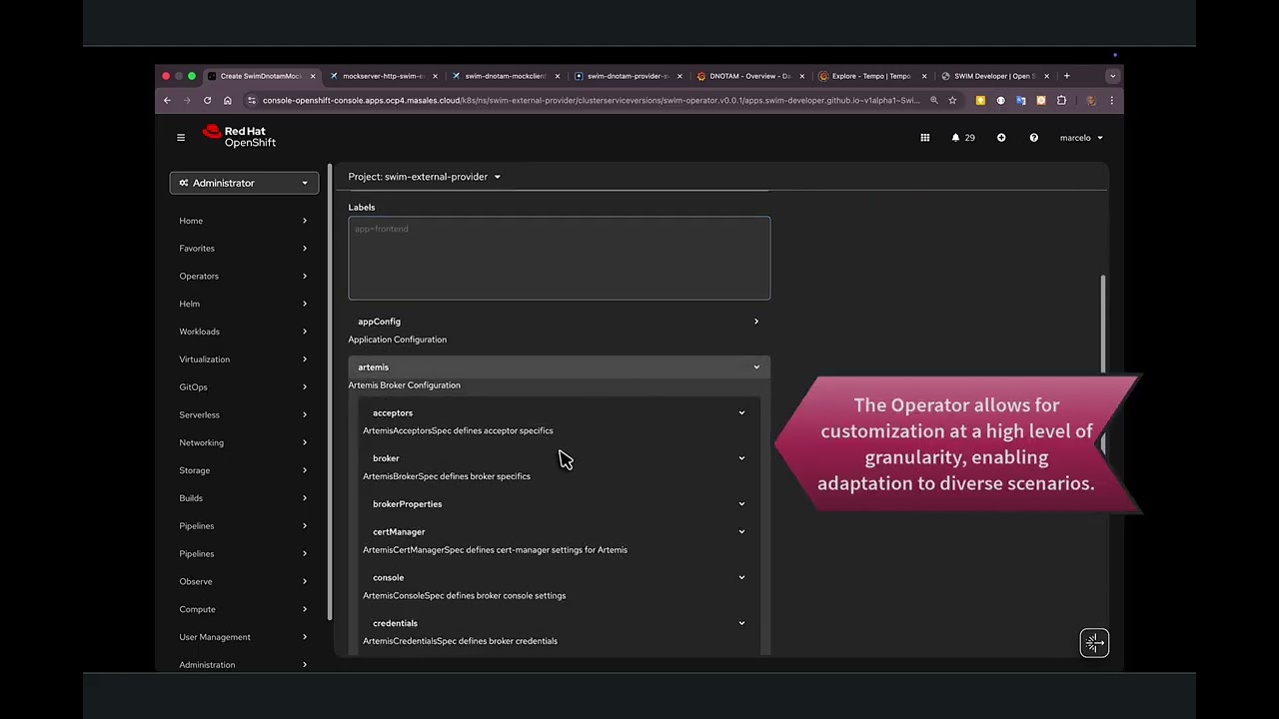Open the Chrome three-dot menu
The width and height of the screenshot is (1279, 719).
[1111, 100]
